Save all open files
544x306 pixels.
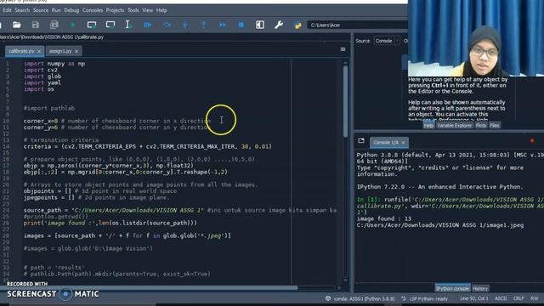pos(54,25)
